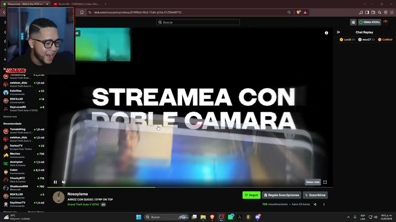This screenshot has height=222, width=396.
Task: Open the Brave VPN shield icon
Action: (x=385, y=12)
